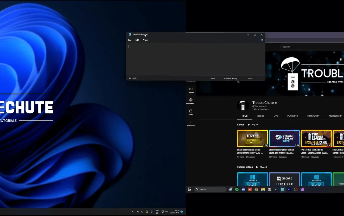Viewport: 344px width, 216px height.
Task: Switch to the LIVE channel tab
Action: (276, 116)
